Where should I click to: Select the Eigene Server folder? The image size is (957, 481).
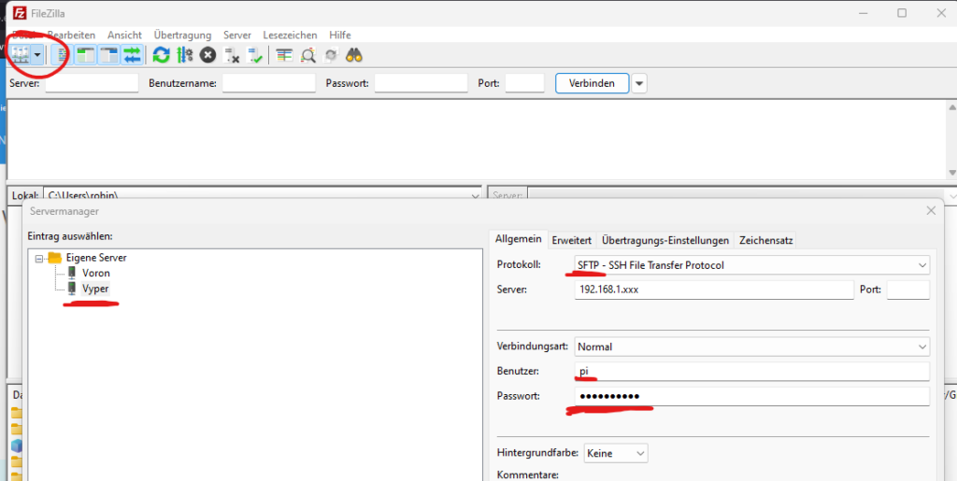[96, 258]
